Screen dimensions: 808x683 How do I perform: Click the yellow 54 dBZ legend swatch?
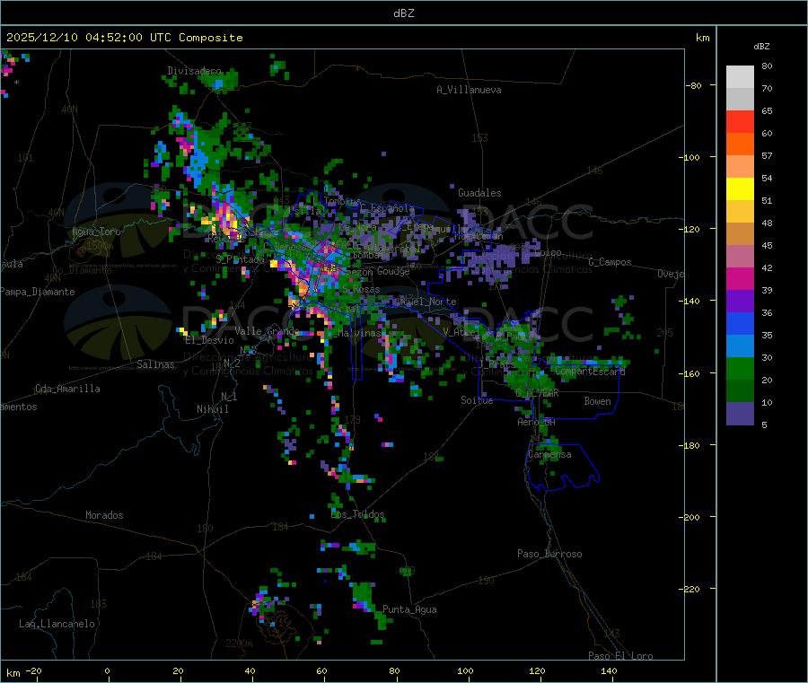[x=740, y=189]
